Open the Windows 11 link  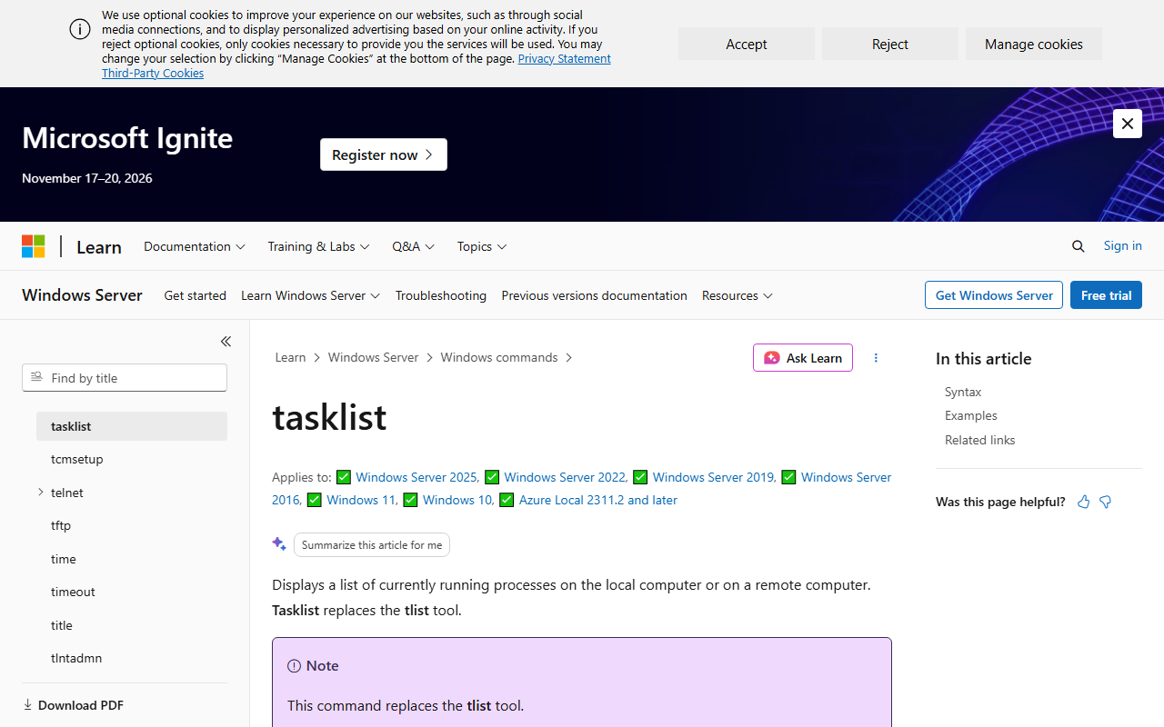pyautogui.click(x=362, y=500)
